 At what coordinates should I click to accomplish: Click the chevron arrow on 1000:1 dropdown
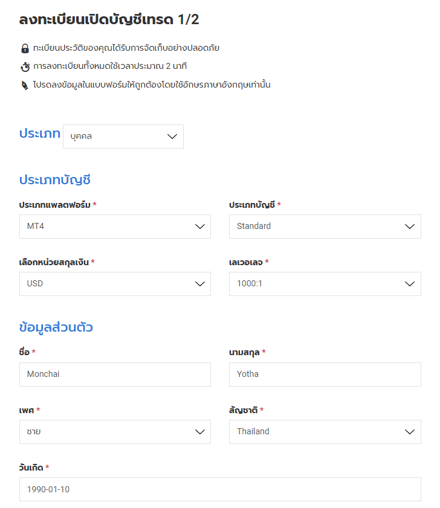coord(410,284)
